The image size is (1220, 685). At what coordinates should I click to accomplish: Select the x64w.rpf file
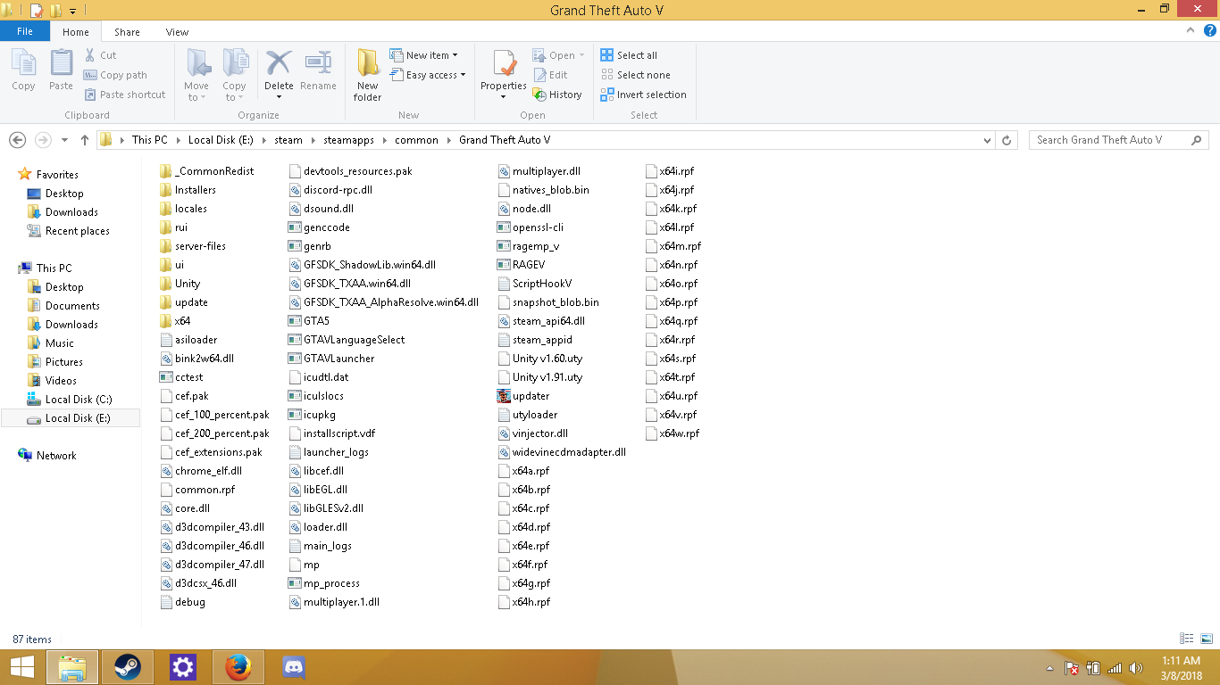point(672,433)
